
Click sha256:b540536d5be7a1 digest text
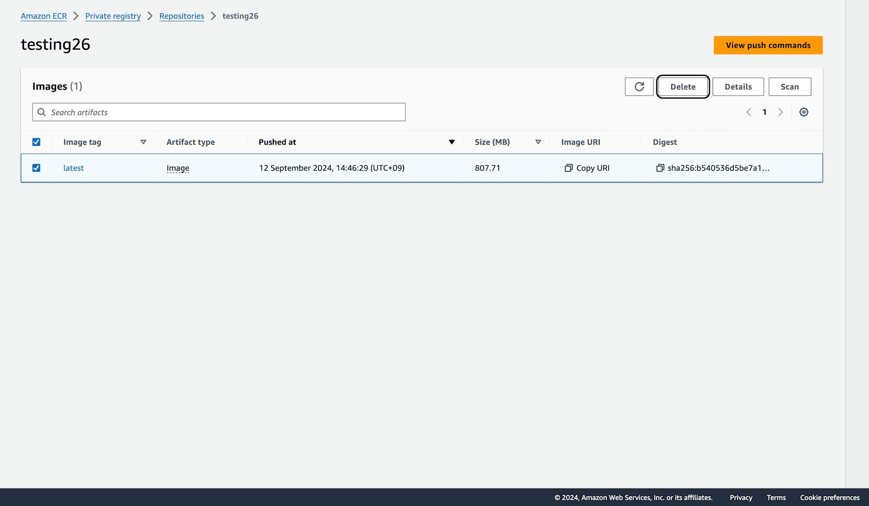point(719,168)
